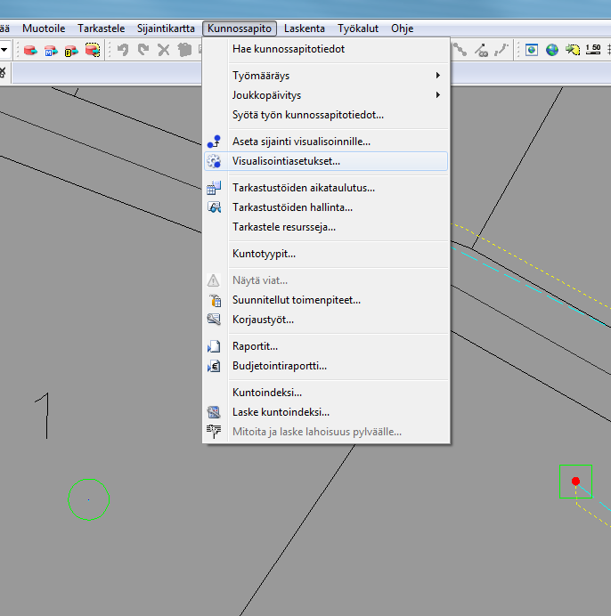Click the gear icon beside Visualisointiasetukset
611x616 pixels.
(214, 161)
